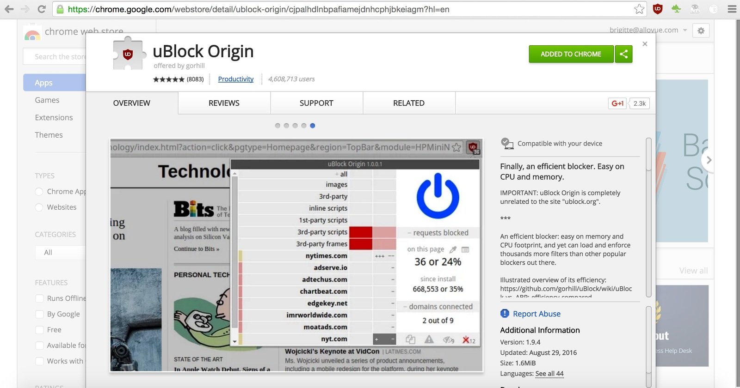
Task: Select the Chrome Apps radio button
Action: coord(39,192)
